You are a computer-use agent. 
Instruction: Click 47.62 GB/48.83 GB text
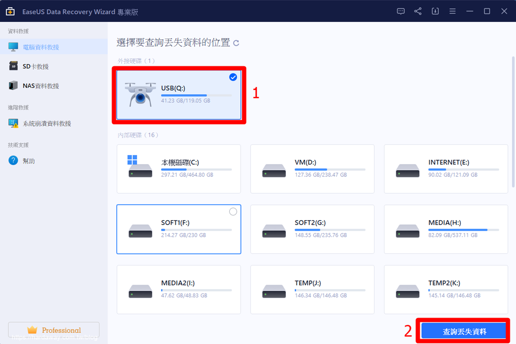184,296
